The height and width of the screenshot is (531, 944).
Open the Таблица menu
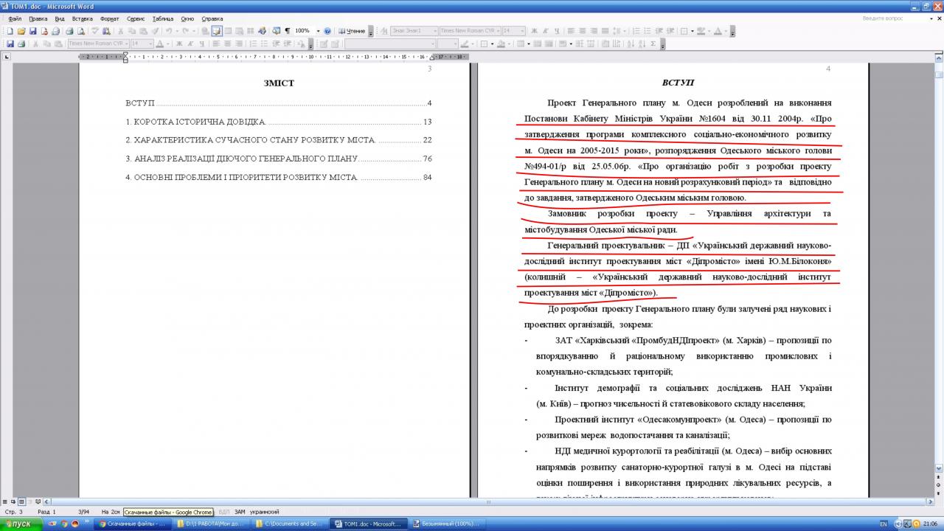coord(162,18)
